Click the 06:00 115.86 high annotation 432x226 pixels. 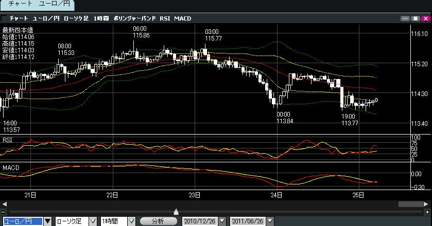(141, 32)
